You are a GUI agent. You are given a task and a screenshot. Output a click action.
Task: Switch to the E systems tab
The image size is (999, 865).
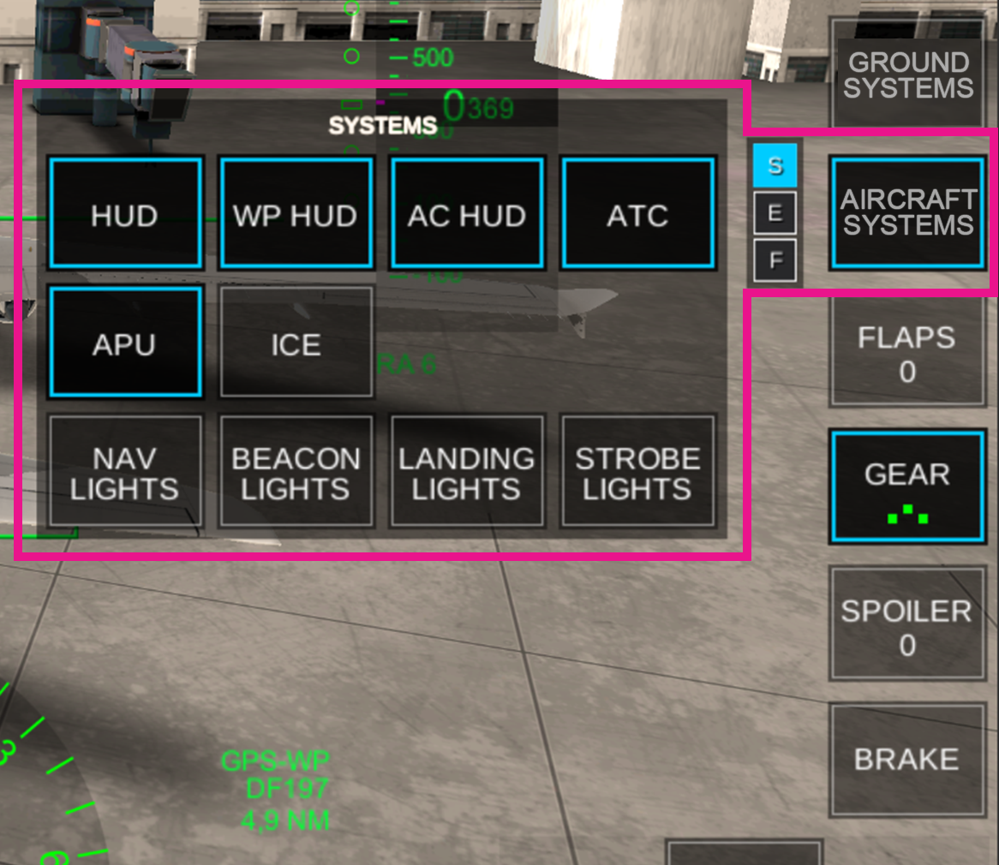point(775,212)
